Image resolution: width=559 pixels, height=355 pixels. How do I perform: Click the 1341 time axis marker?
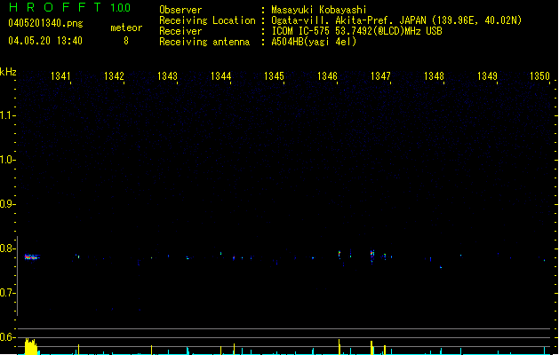[x=60, y=76]
